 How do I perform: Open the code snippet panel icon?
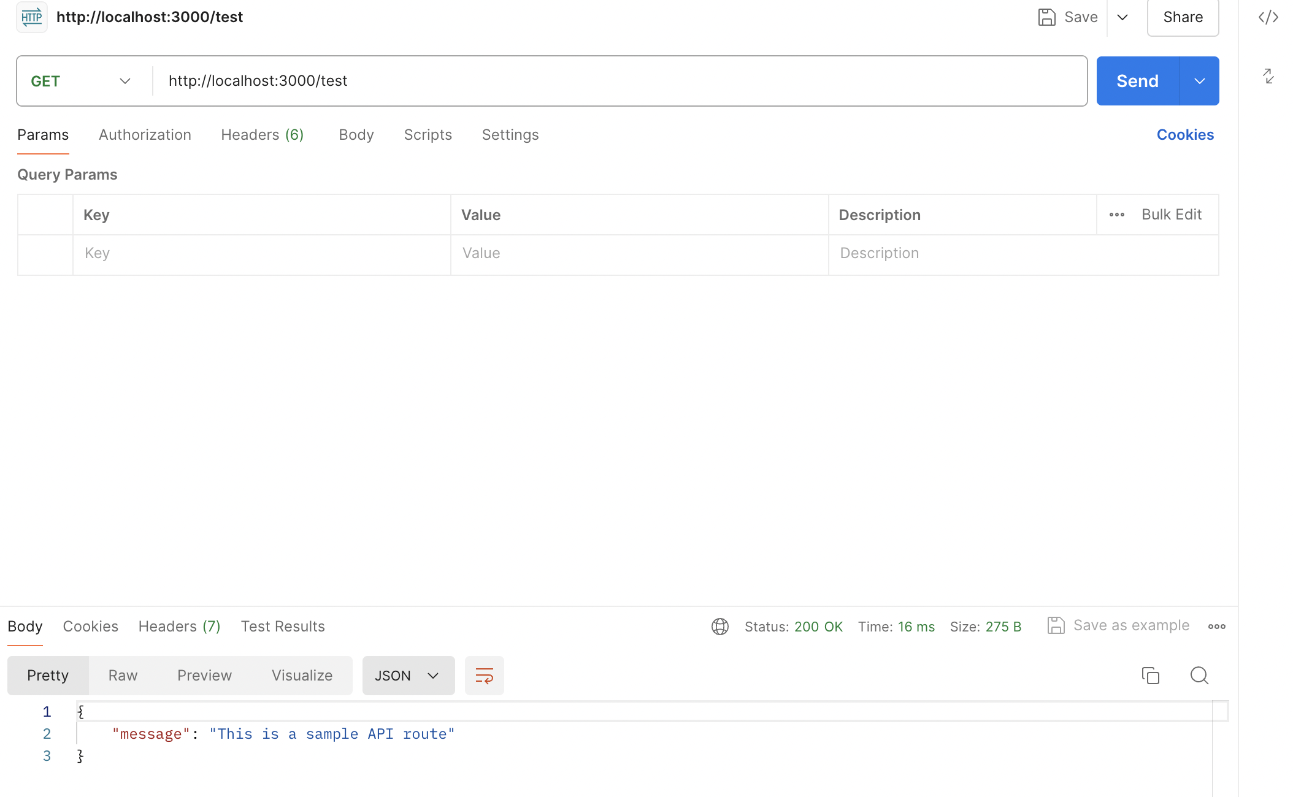pos(1268,17)
